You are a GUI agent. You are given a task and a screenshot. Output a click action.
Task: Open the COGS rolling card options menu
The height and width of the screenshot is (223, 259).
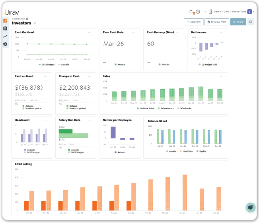pyautogui.click(x=222, y=164)
